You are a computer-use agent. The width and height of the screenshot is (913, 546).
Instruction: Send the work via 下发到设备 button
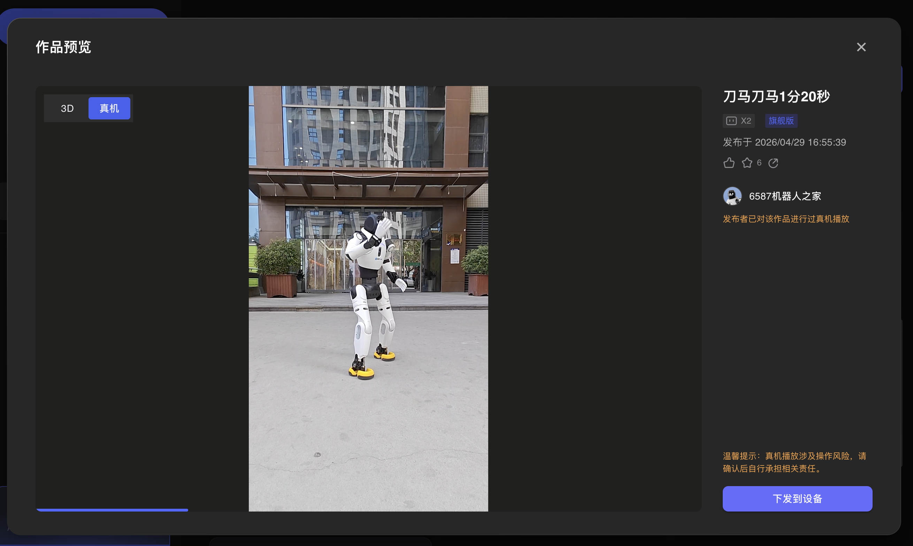pyautogui.click(x=797, y=499)
